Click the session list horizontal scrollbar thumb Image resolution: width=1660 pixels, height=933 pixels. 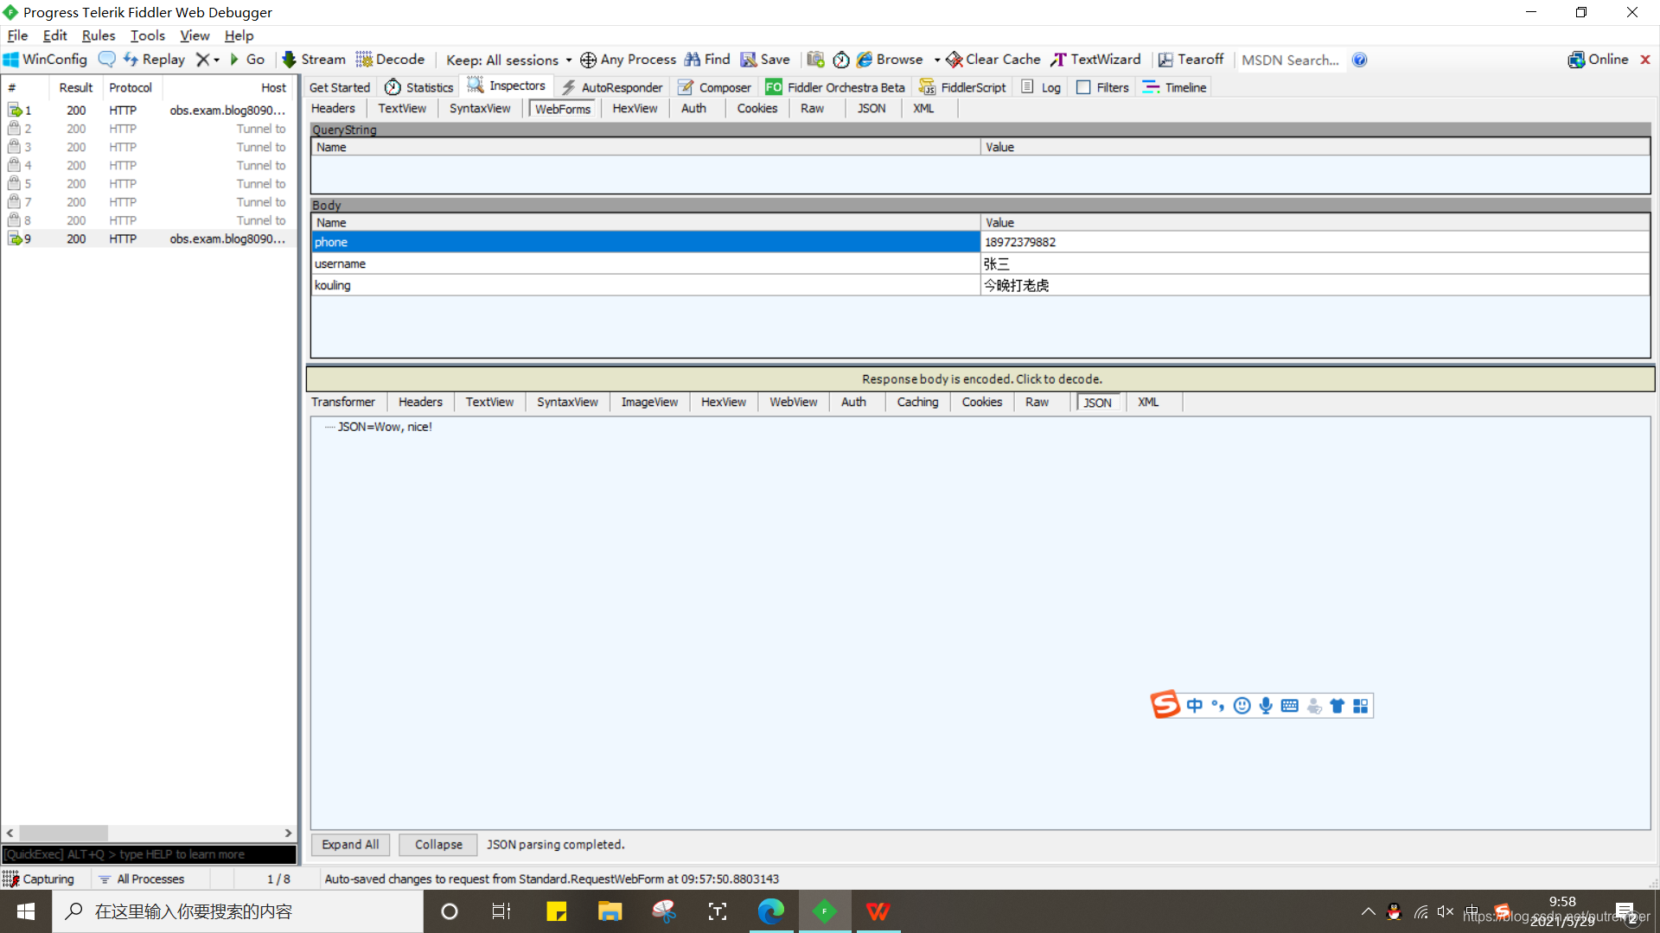tap(63, 833)
